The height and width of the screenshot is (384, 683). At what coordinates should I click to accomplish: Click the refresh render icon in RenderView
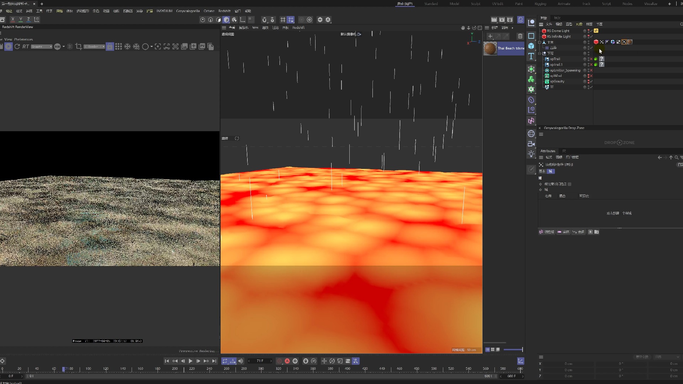tap(17, 47)
